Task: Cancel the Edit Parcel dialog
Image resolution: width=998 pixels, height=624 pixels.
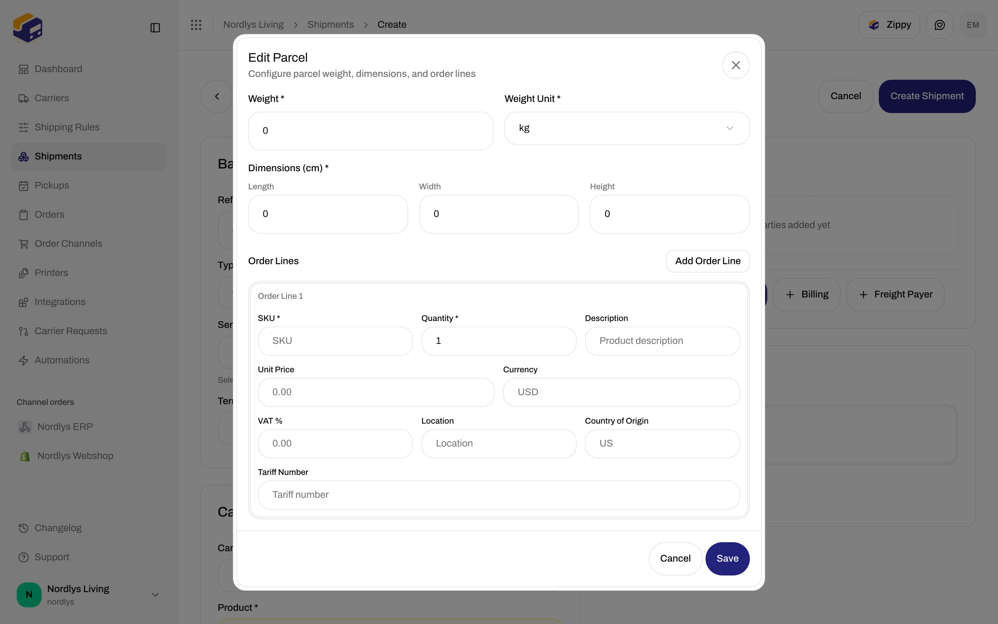Action: click(675, 559)
